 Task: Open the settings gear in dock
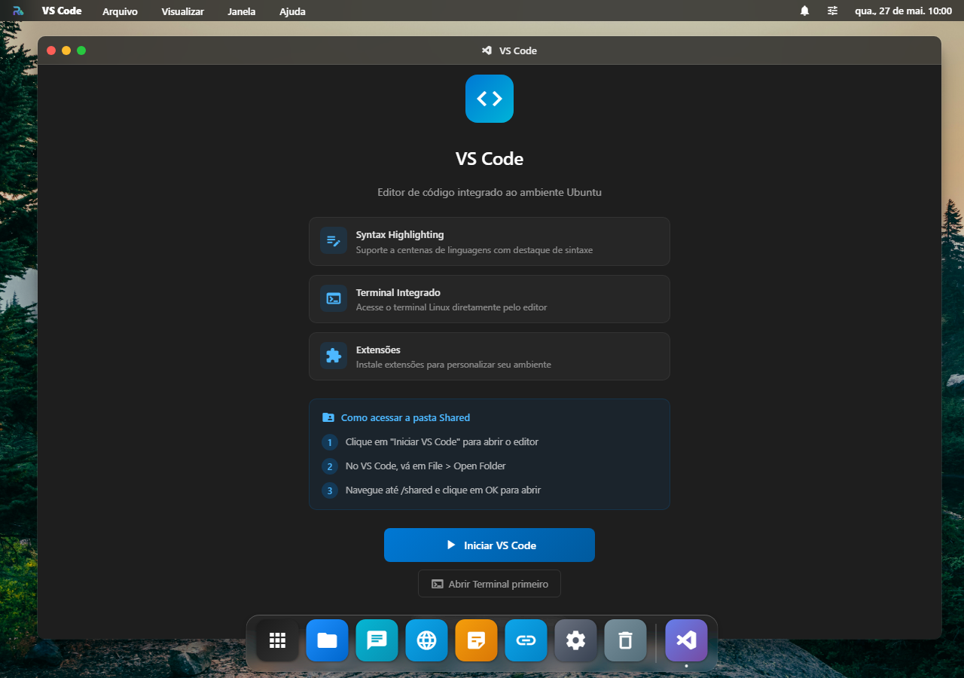(x=575, y=640)
